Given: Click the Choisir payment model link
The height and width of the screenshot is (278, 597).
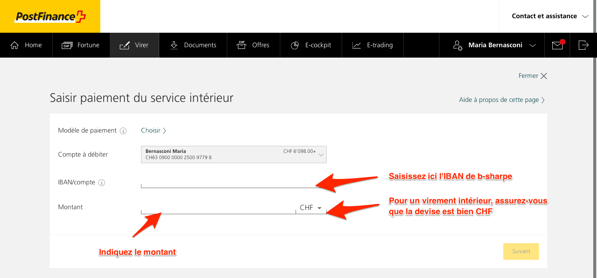Looking at the screenshot, I should tap(153, 131).
